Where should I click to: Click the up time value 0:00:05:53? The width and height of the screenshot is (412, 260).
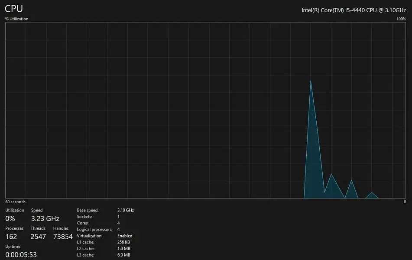point(21,254)
